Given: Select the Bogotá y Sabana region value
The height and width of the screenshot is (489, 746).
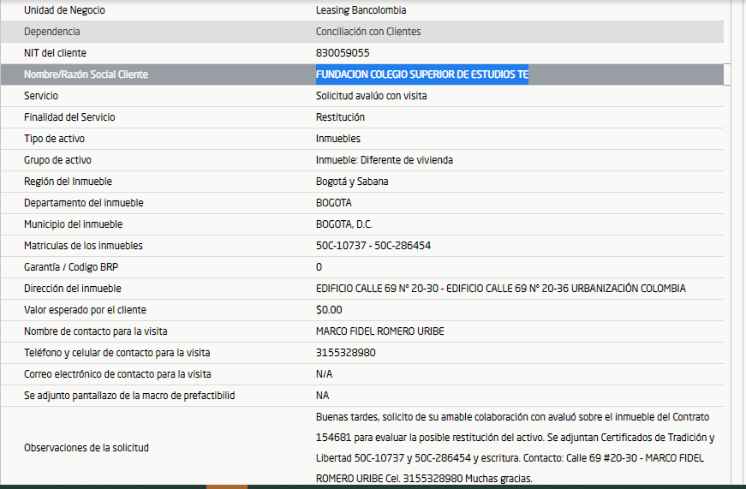Looking at the screenshot, I should 351,182.
